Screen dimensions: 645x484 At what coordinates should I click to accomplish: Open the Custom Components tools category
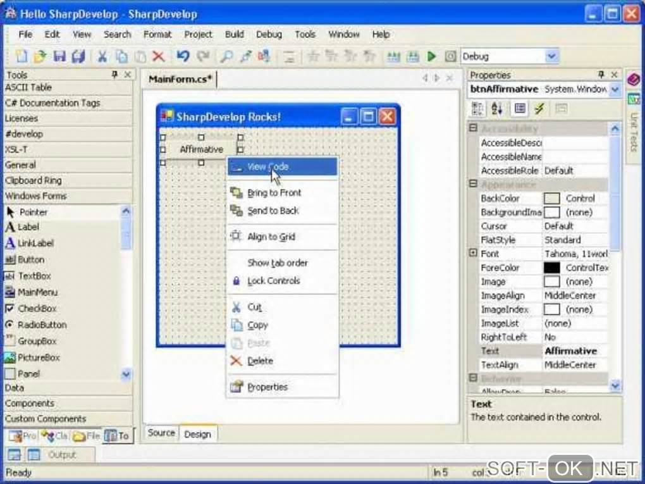[x=68, y=419]
